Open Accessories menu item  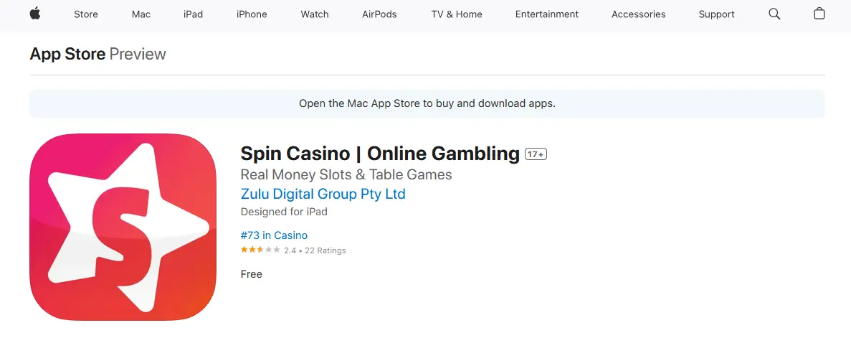coord(638,14)
